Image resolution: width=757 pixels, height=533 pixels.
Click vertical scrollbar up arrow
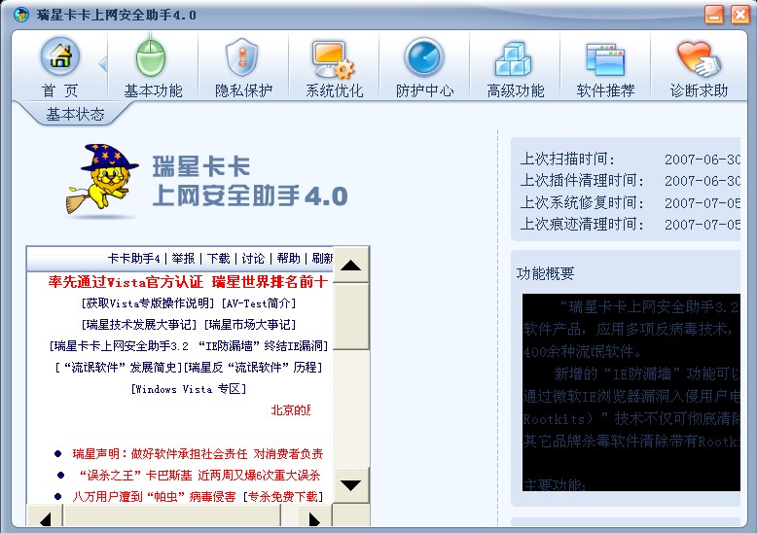(x=350, y=265)
